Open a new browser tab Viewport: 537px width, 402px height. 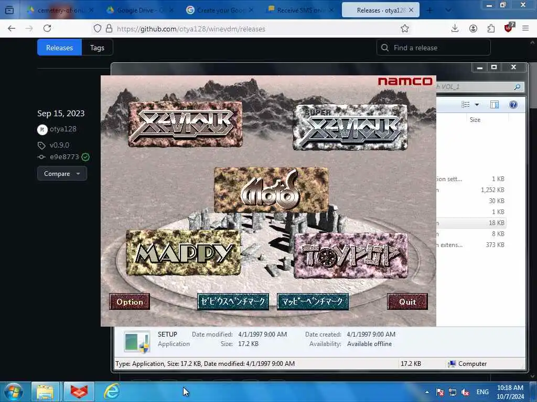(429, 10)
